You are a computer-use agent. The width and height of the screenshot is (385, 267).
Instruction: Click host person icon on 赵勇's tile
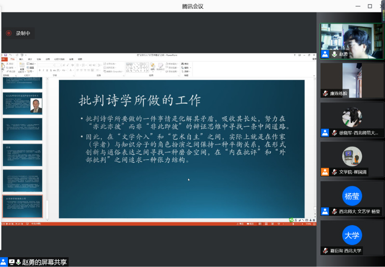point(326,54)
